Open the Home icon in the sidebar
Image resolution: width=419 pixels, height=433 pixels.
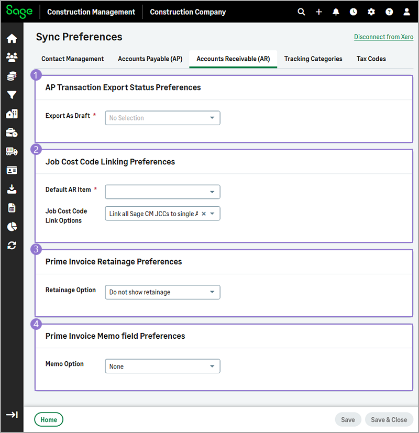[12, 38]
